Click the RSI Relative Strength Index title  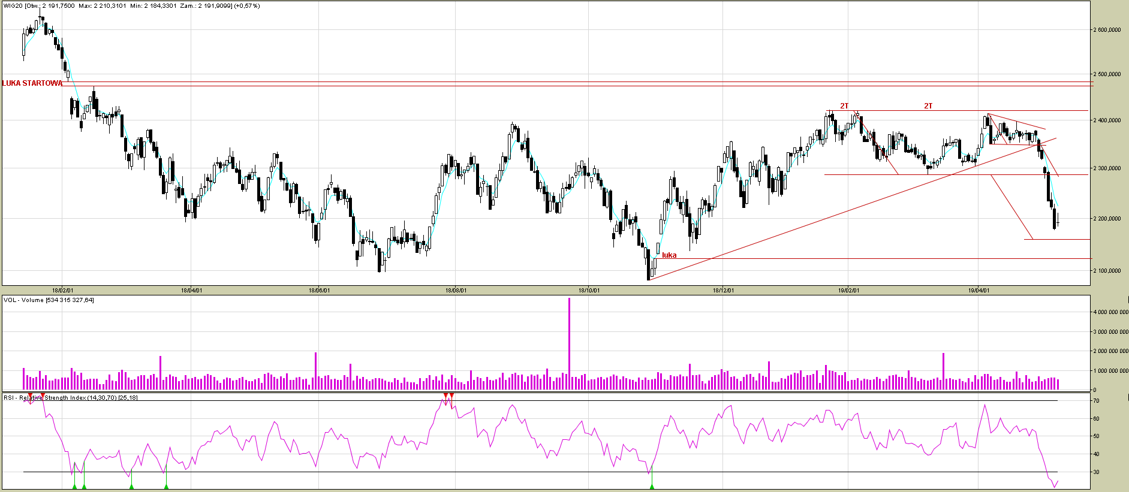(x=71, y=398)
